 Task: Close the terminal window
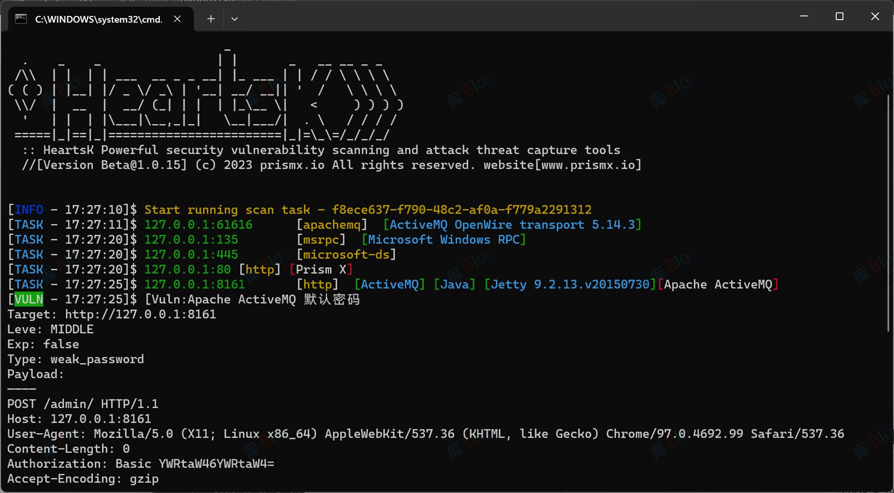pyautogui.click(x=875, y=16)
